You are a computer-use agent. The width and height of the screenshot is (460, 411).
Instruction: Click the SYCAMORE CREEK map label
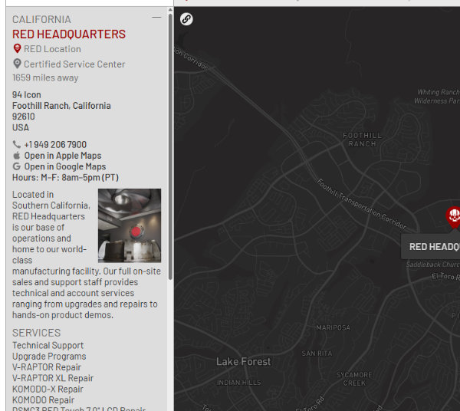(x=354, y=379)
